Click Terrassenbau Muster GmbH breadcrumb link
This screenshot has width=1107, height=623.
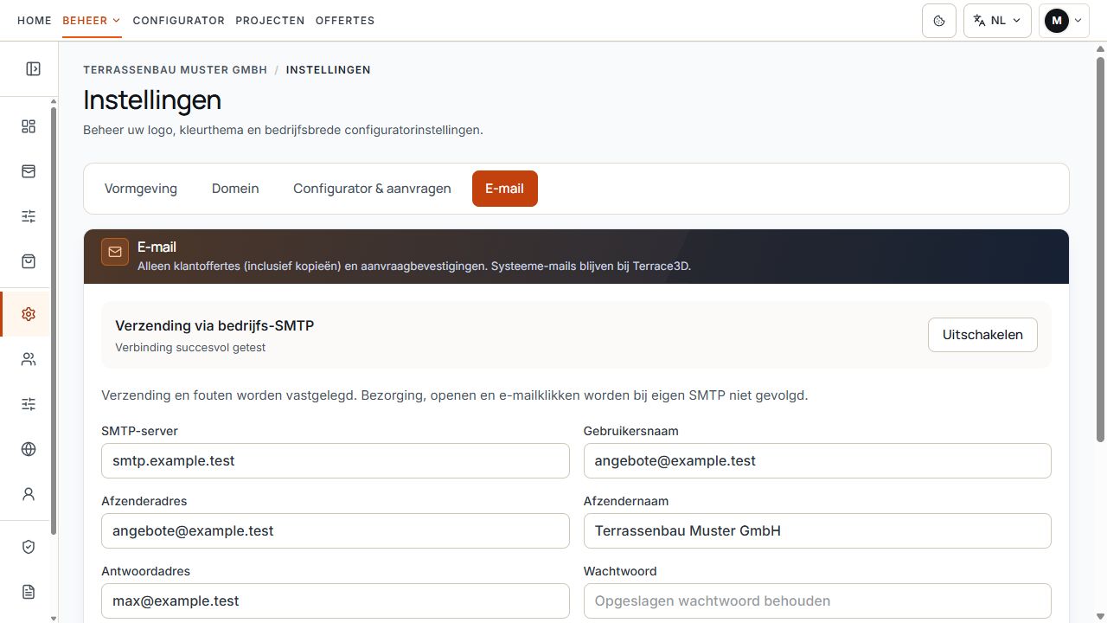pos(176,70)
